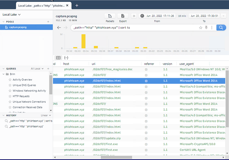Pin the current query
The width and height of the screenshot is (229, 160).
(206, 27)
